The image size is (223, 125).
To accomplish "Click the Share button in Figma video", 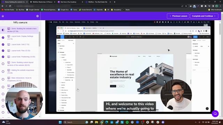I will pyautogui.click(x=195, y=37).
